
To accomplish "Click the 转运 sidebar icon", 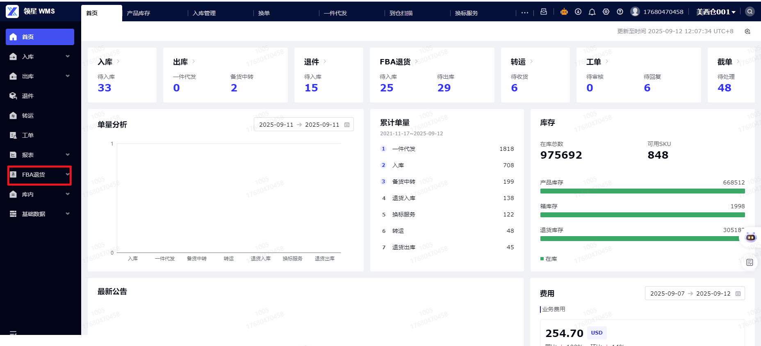I will click(x=13, y=116).
